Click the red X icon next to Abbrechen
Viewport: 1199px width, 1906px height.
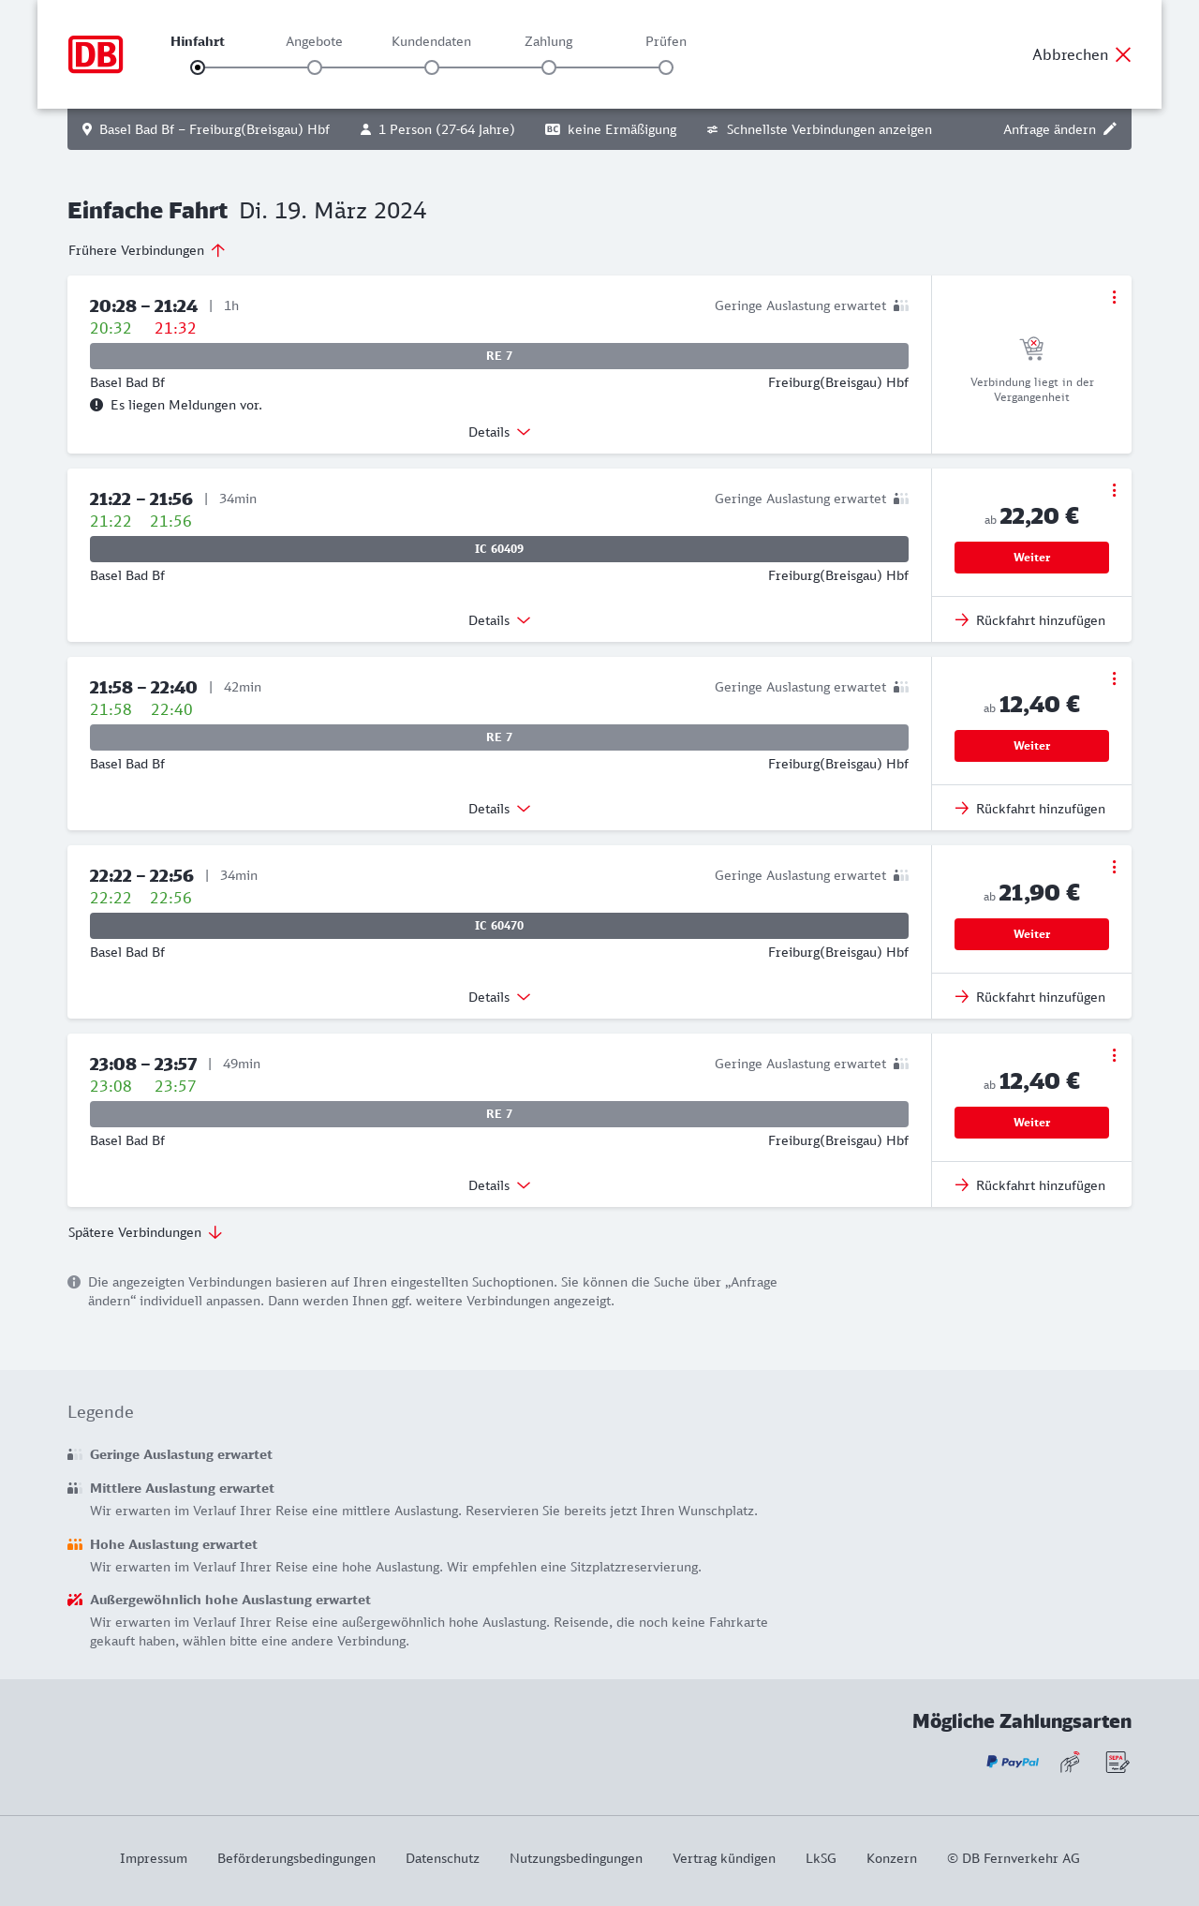[1123, 54]
